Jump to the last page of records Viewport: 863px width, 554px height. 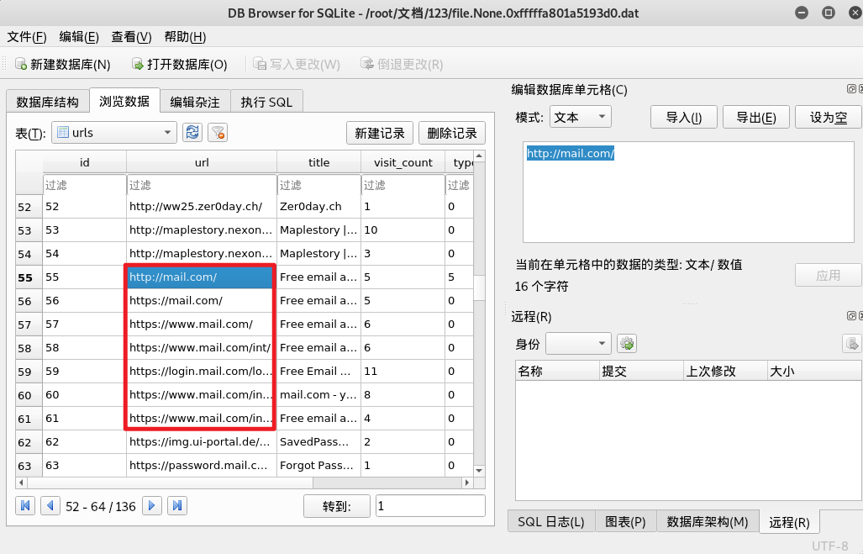pyautogui.click(x=176, y=505)
